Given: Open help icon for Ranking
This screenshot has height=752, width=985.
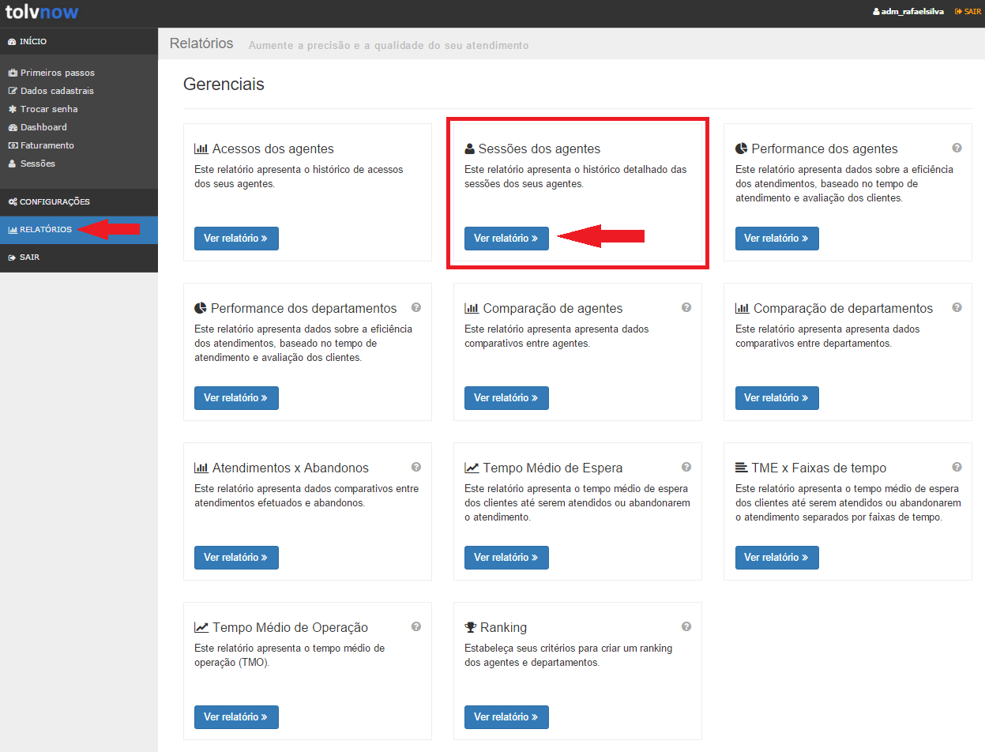Looking at the screenshot, I should 686,626.
